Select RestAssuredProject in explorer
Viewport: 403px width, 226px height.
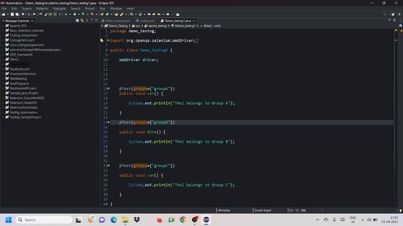point(23,88)
